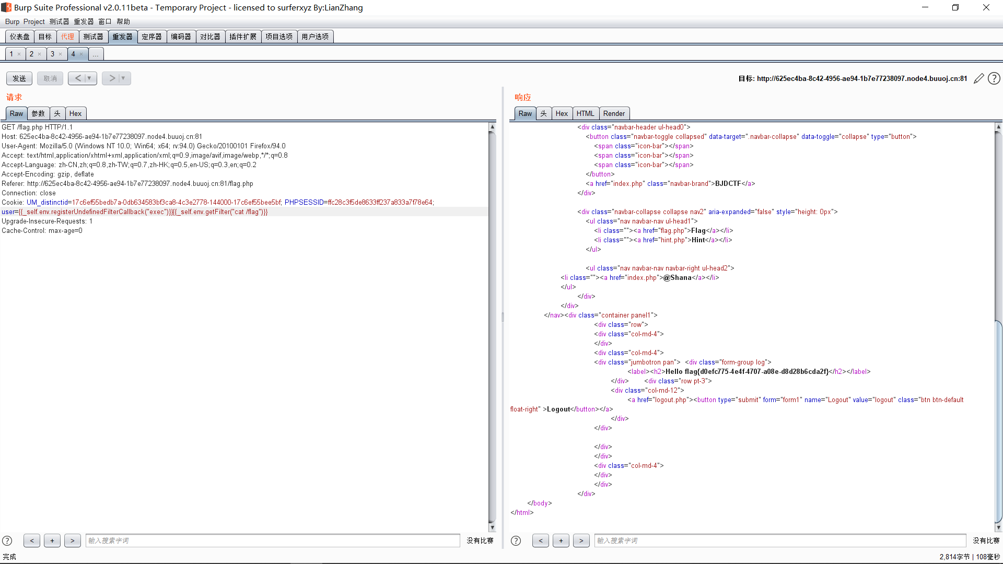Viewport: 1003px width, 564px height.
Task: Click the response search help icon
Action: [x=516, y=541]
